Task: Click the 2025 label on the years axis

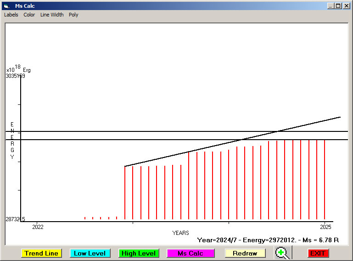Action: click(x=325, y=227)
